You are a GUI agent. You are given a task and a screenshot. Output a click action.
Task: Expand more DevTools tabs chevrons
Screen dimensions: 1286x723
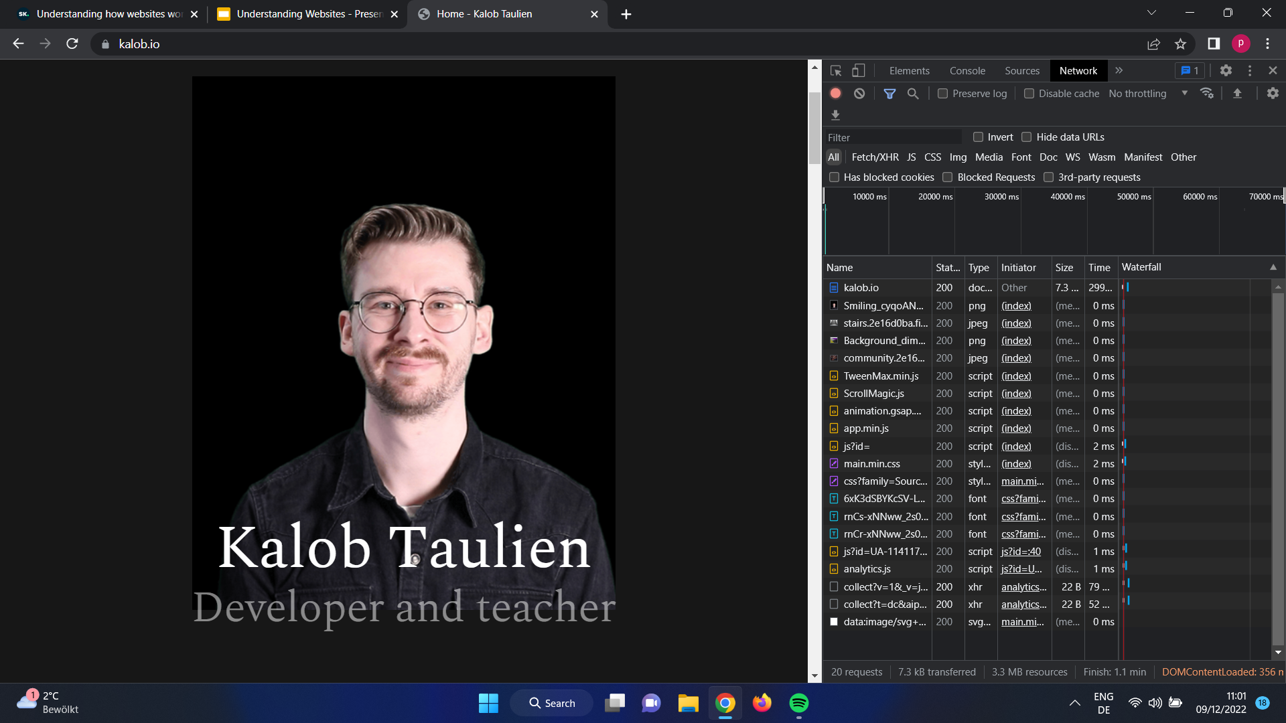[x=1119, y=70]
